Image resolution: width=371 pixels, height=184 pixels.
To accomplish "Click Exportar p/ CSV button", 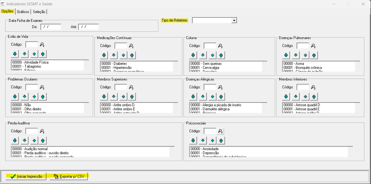I will [x=69, y=176].
